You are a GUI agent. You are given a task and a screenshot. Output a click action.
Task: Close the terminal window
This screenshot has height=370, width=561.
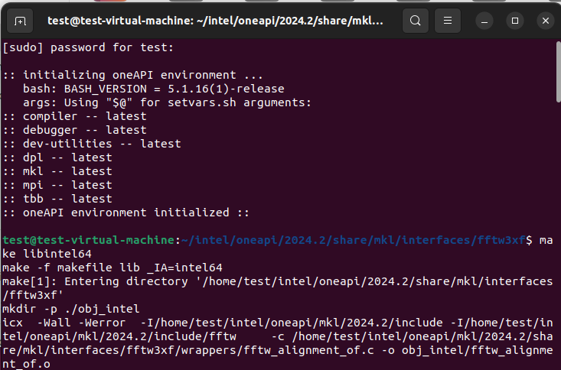click(546, 21)
